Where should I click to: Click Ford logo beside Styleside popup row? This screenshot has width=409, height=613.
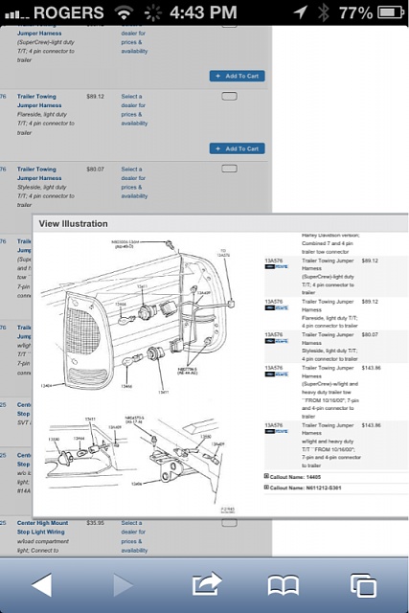click(x=276, y=341)
